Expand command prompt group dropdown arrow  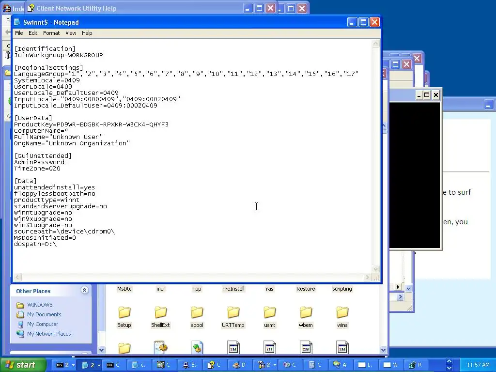74,365
